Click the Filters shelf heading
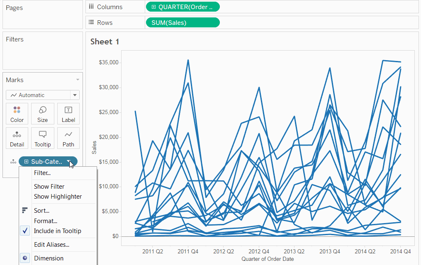421x265 pixels. [x=15, y=39]
